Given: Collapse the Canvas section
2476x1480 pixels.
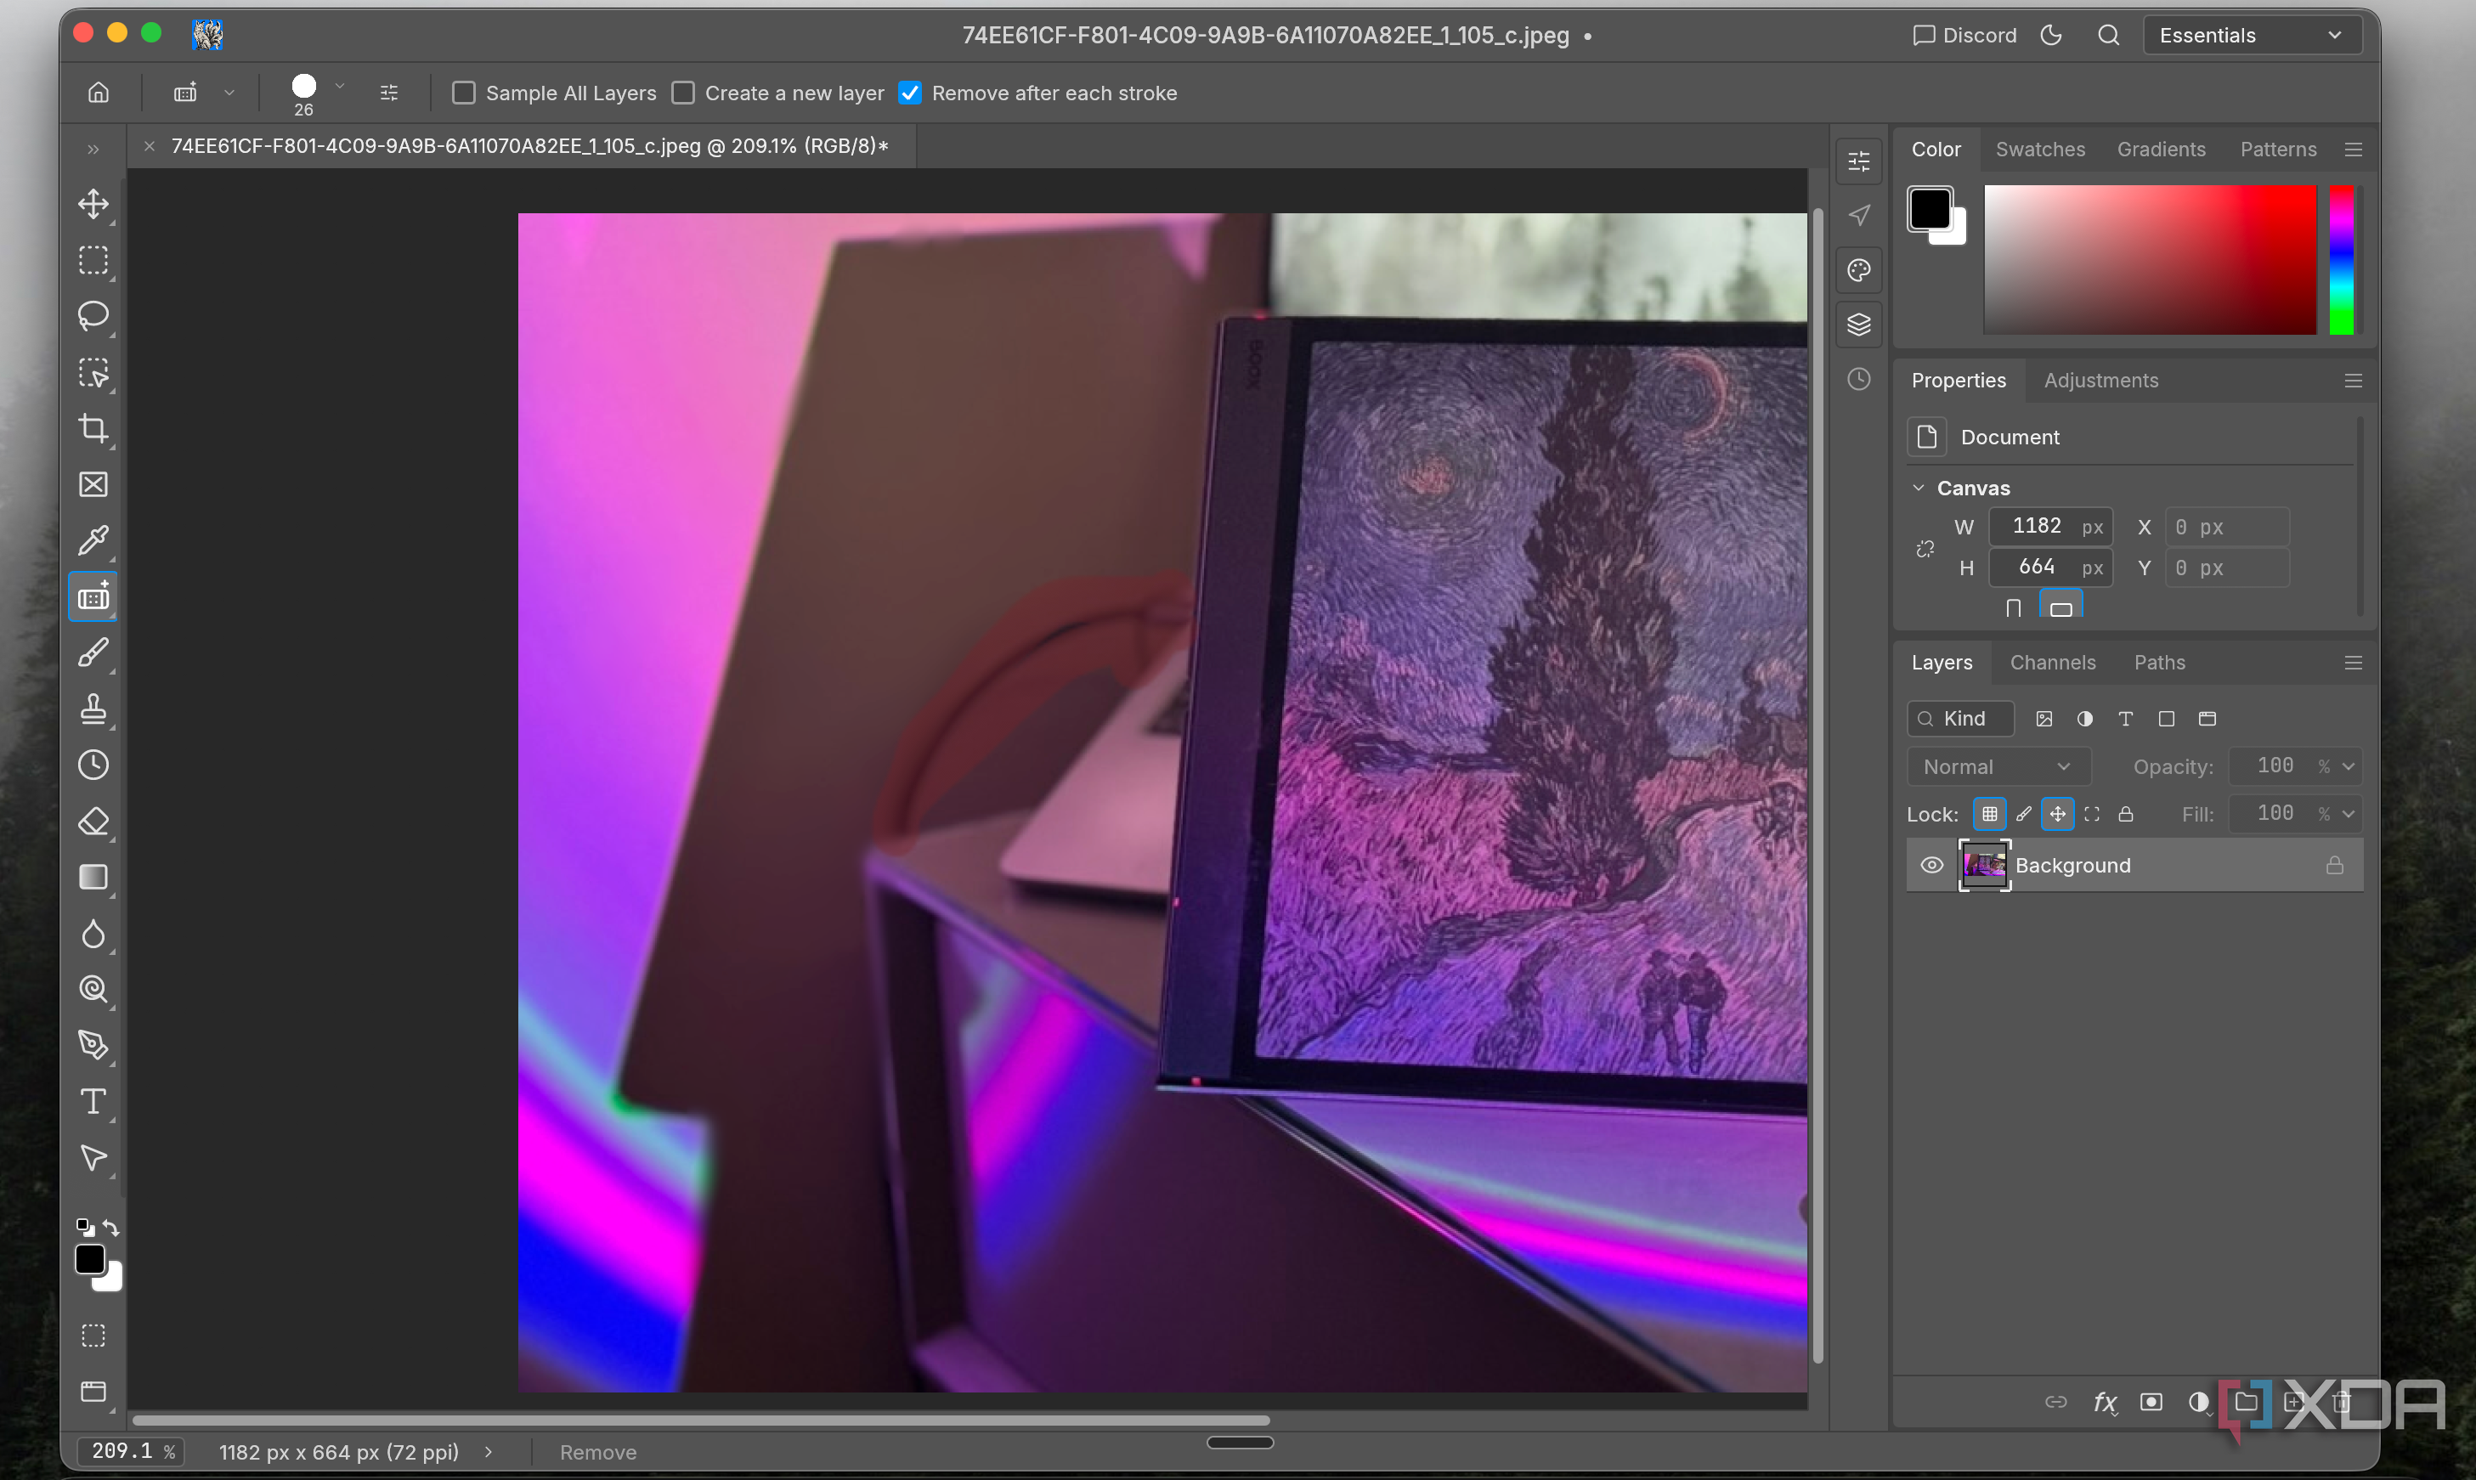Looking at the screenshot, I should click(1919, 488).
